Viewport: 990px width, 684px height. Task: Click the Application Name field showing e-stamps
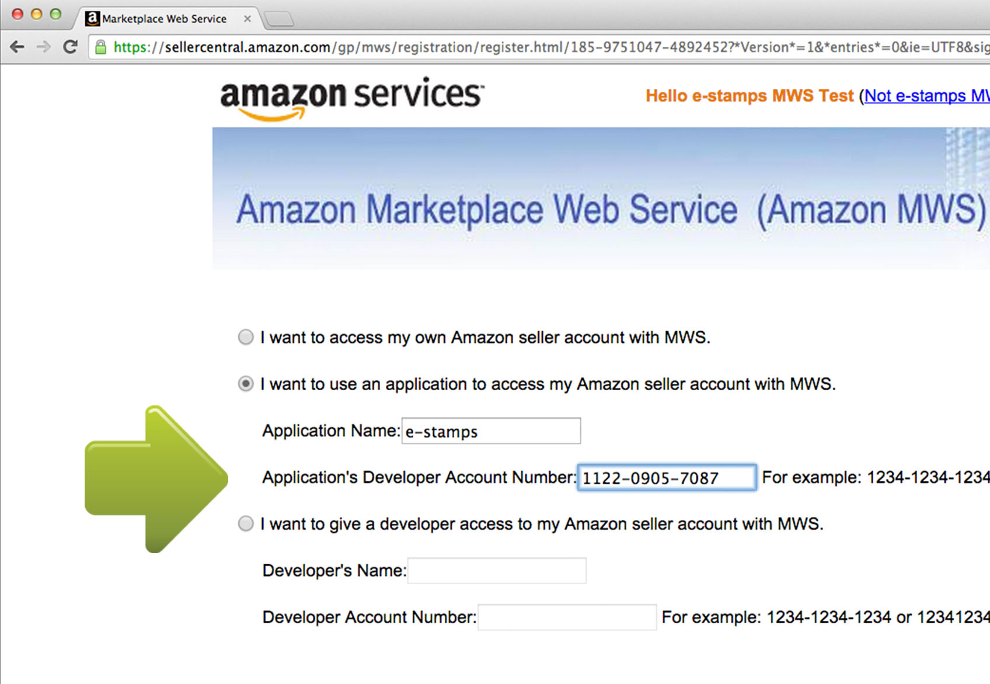pos(490,431)
